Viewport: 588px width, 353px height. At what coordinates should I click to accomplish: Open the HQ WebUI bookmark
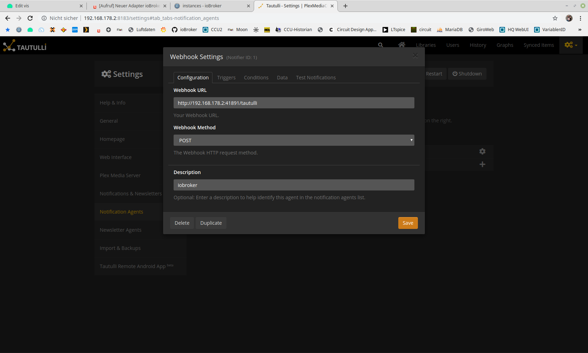coord(514,30)
